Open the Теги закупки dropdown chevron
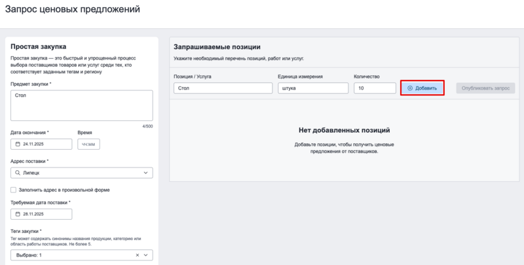 pyautogui.click(x=145, y=255)
